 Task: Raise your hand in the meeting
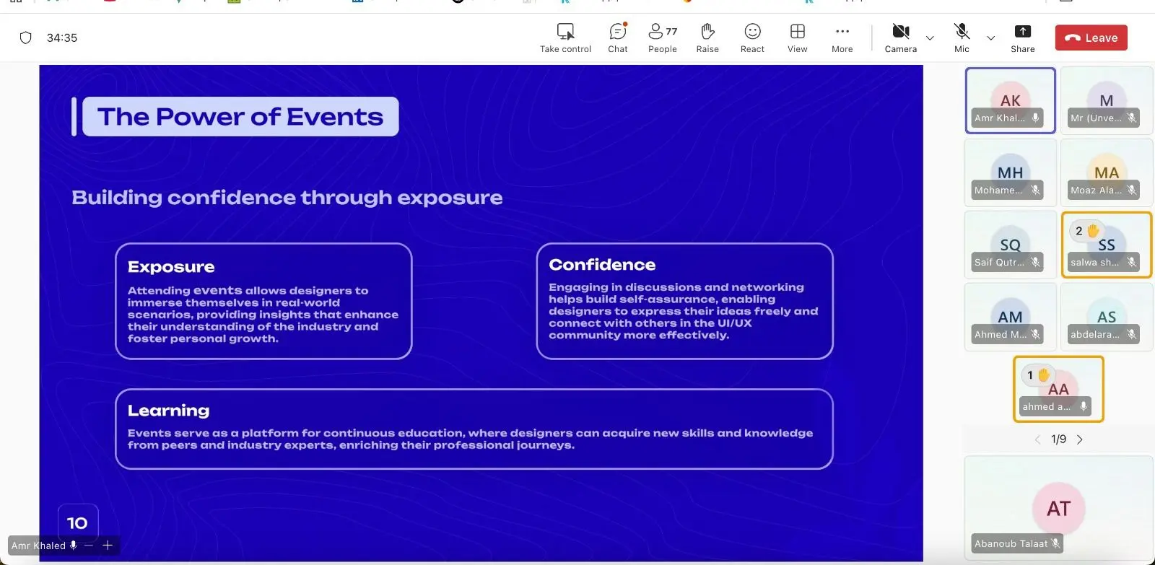pos(707,32)
